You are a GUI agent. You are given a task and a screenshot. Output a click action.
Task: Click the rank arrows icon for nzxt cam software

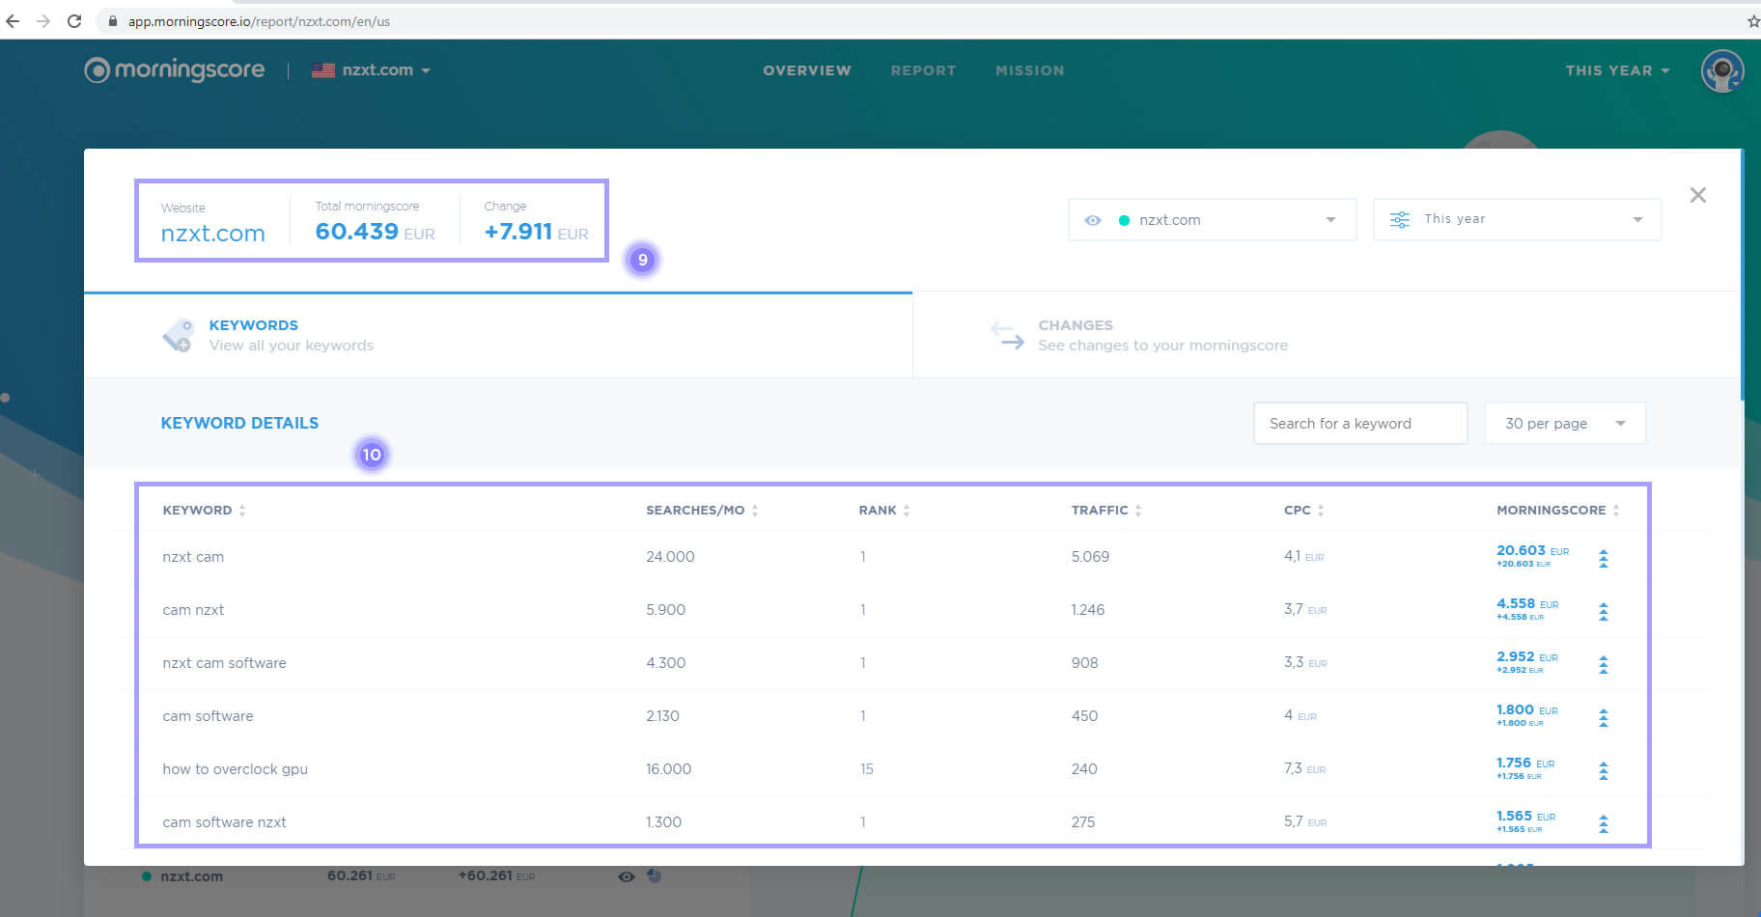[x=1604, y=664]
